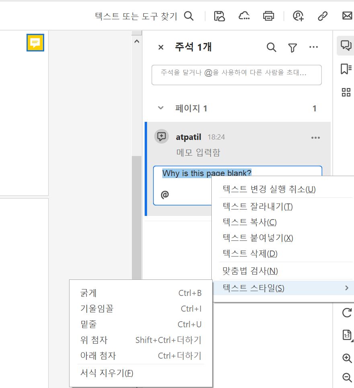
Task: Copy a shareable link
Action: click(322, 16)
